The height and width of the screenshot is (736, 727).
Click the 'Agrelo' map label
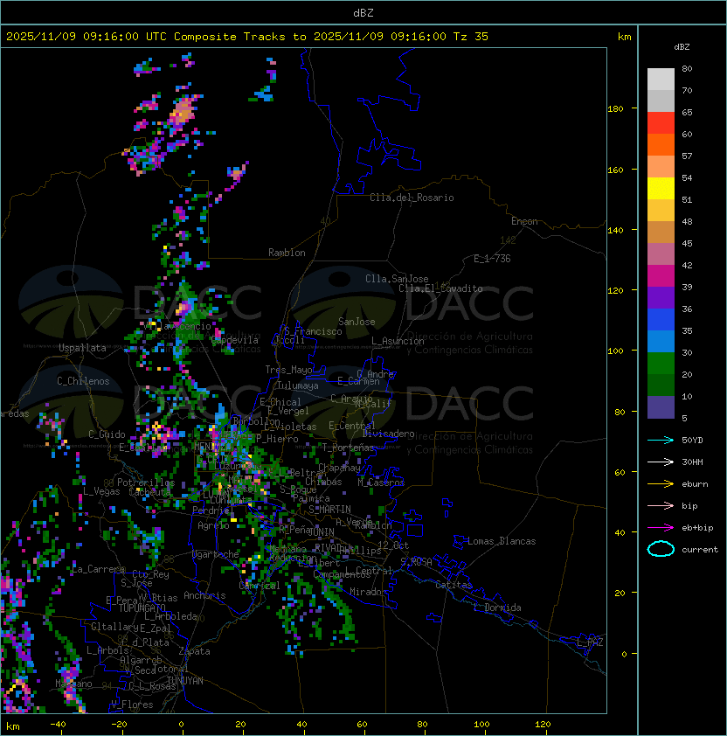click(x=213, y=525)
